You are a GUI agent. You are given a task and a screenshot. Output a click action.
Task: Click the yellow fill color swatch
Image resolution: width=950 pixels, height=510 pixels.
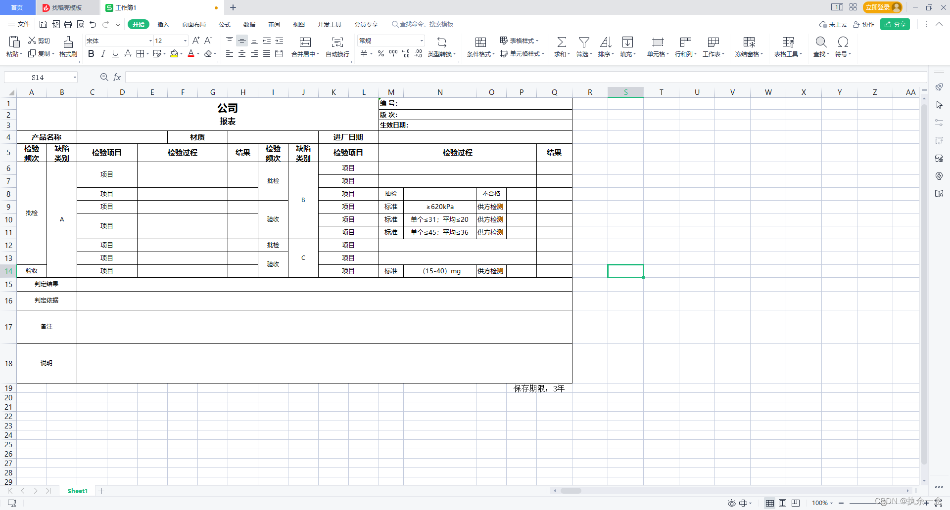174,53
